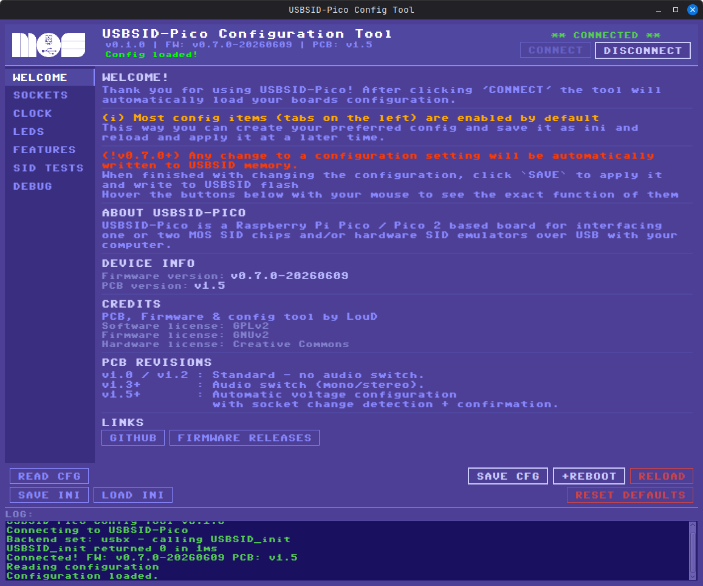Viewport: 703px width, 586px height.
Task: Click 'Connected! FW:' log line
Action: coord(152,557)
